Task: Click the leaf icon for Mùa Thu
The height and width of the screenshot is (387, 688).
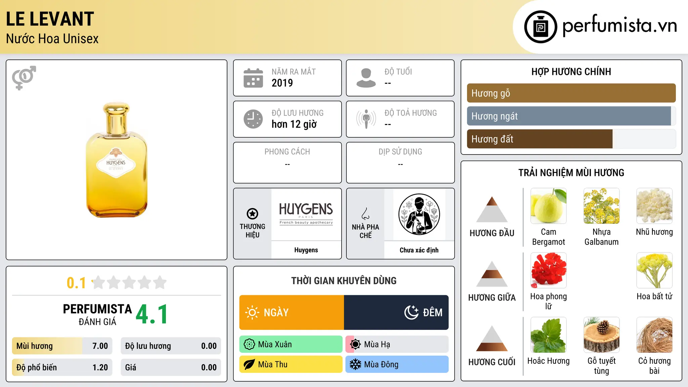Action: coord(249,364)
